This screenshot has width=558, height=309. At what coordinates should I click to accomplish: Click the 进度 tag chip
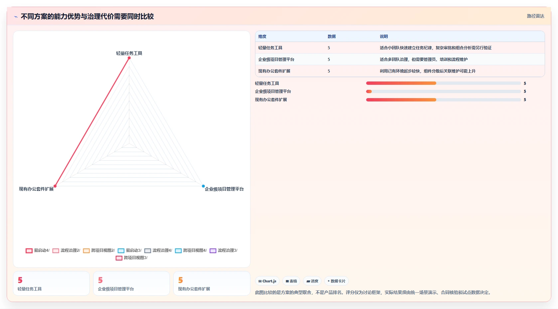point(312,281)
